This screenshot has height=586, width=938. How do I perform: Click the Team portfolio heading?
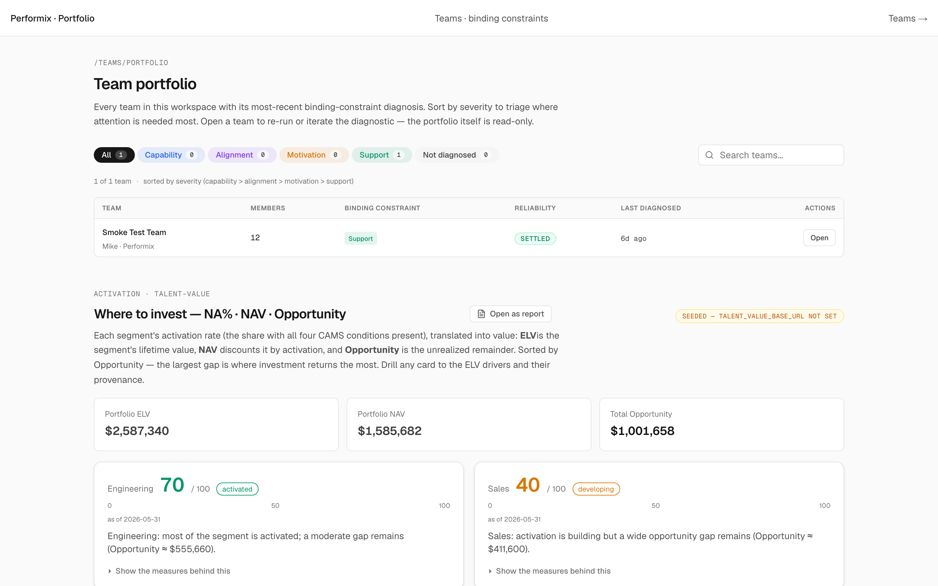click(x=145, y=84)
